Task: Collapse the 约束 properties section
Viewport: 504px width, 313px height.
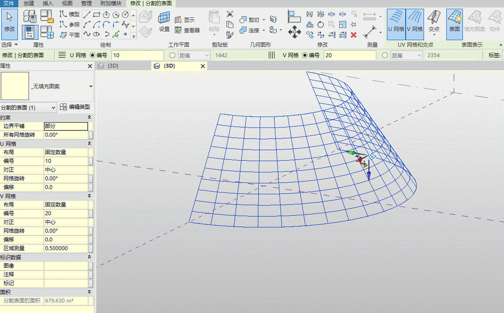Action: (89, 117)
